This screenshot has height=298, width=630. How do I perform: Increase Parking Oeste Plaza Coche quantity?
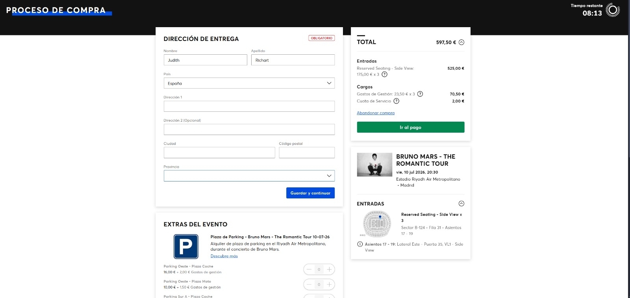pos(329,269)
